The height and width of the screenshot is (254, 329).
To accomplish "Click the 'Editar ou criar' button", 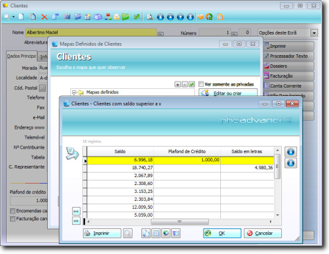I will point(228,93).
